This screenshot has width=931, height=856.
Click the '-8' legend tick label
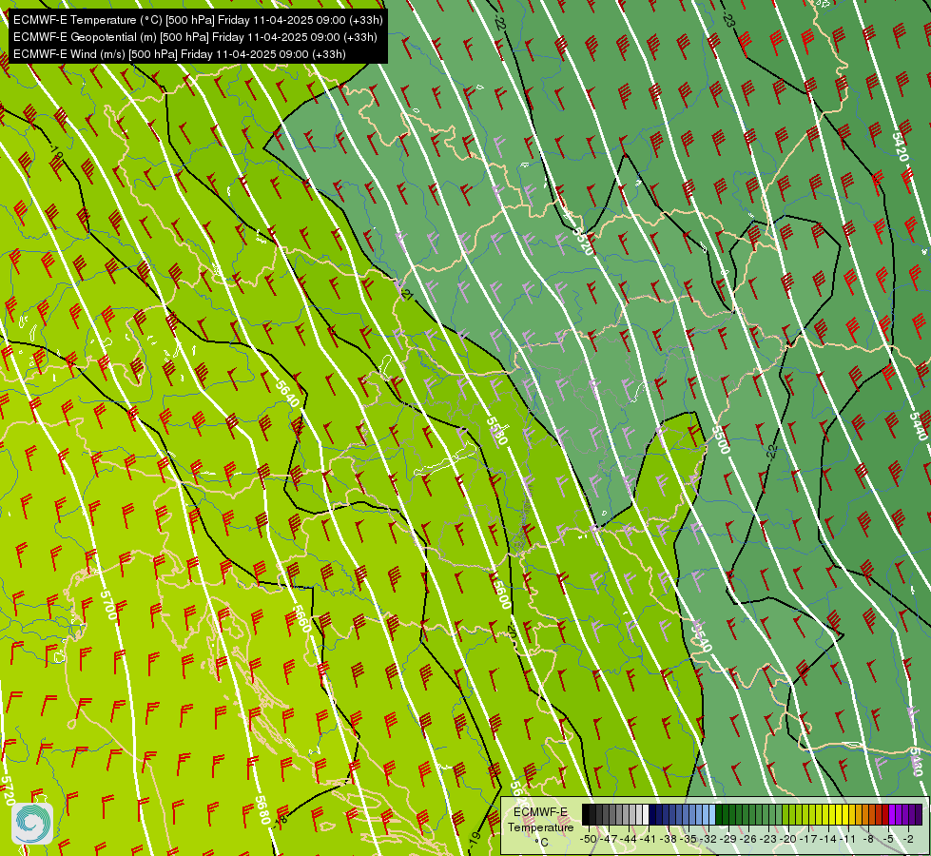click(x=868, y=839)
